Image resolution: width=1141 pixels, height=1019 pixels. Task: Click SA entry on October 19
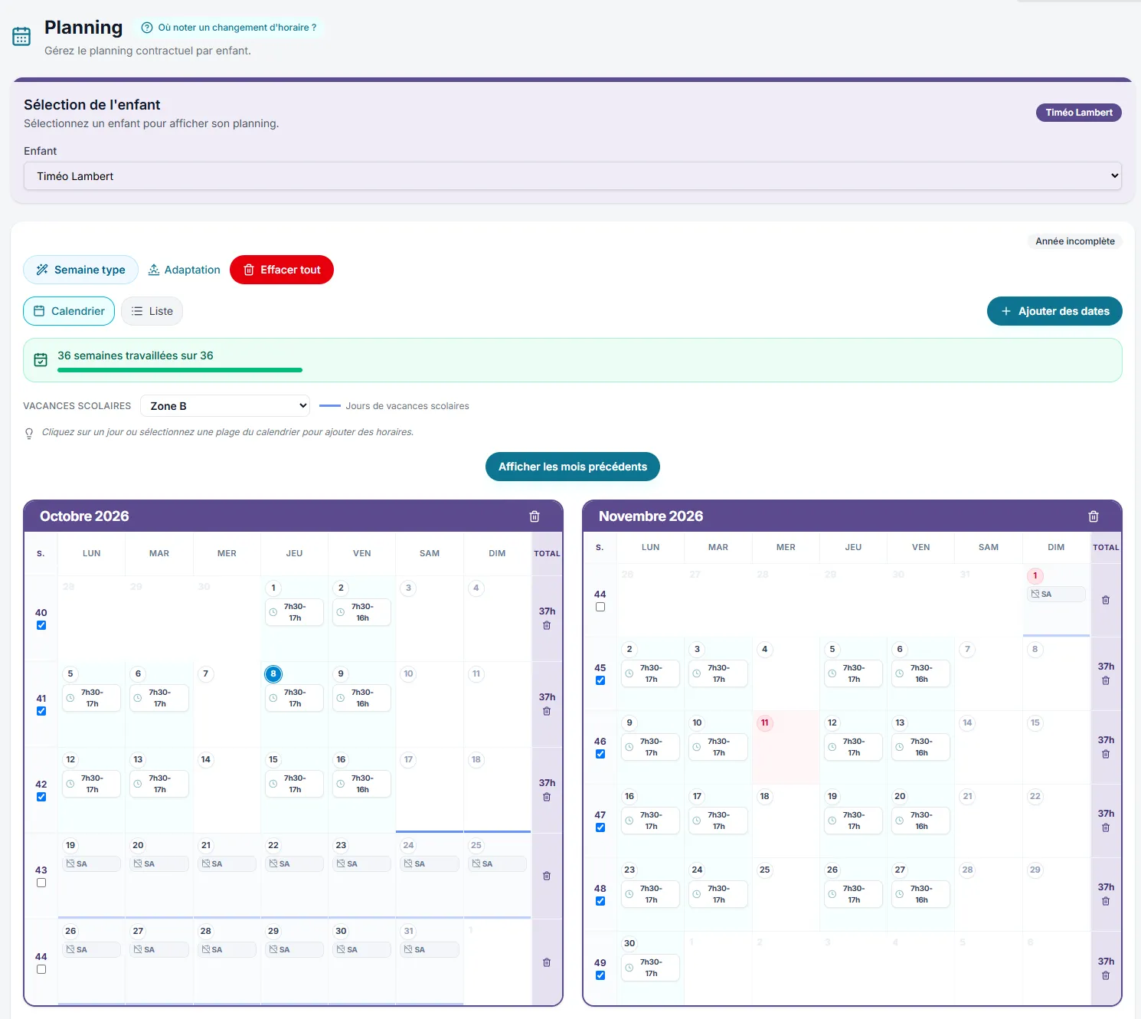(x=92, y=863)
